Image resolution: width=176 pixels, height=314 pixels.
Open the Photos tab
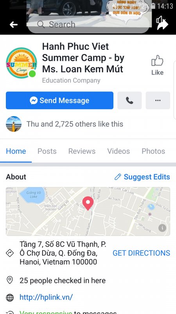click(153, 151)
